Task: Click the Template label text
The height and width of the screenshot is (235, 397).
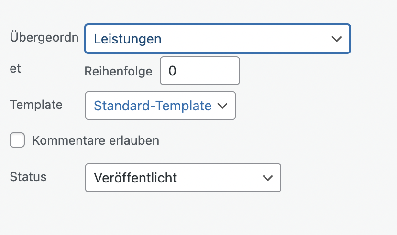Action: click(x=36, y=105)
